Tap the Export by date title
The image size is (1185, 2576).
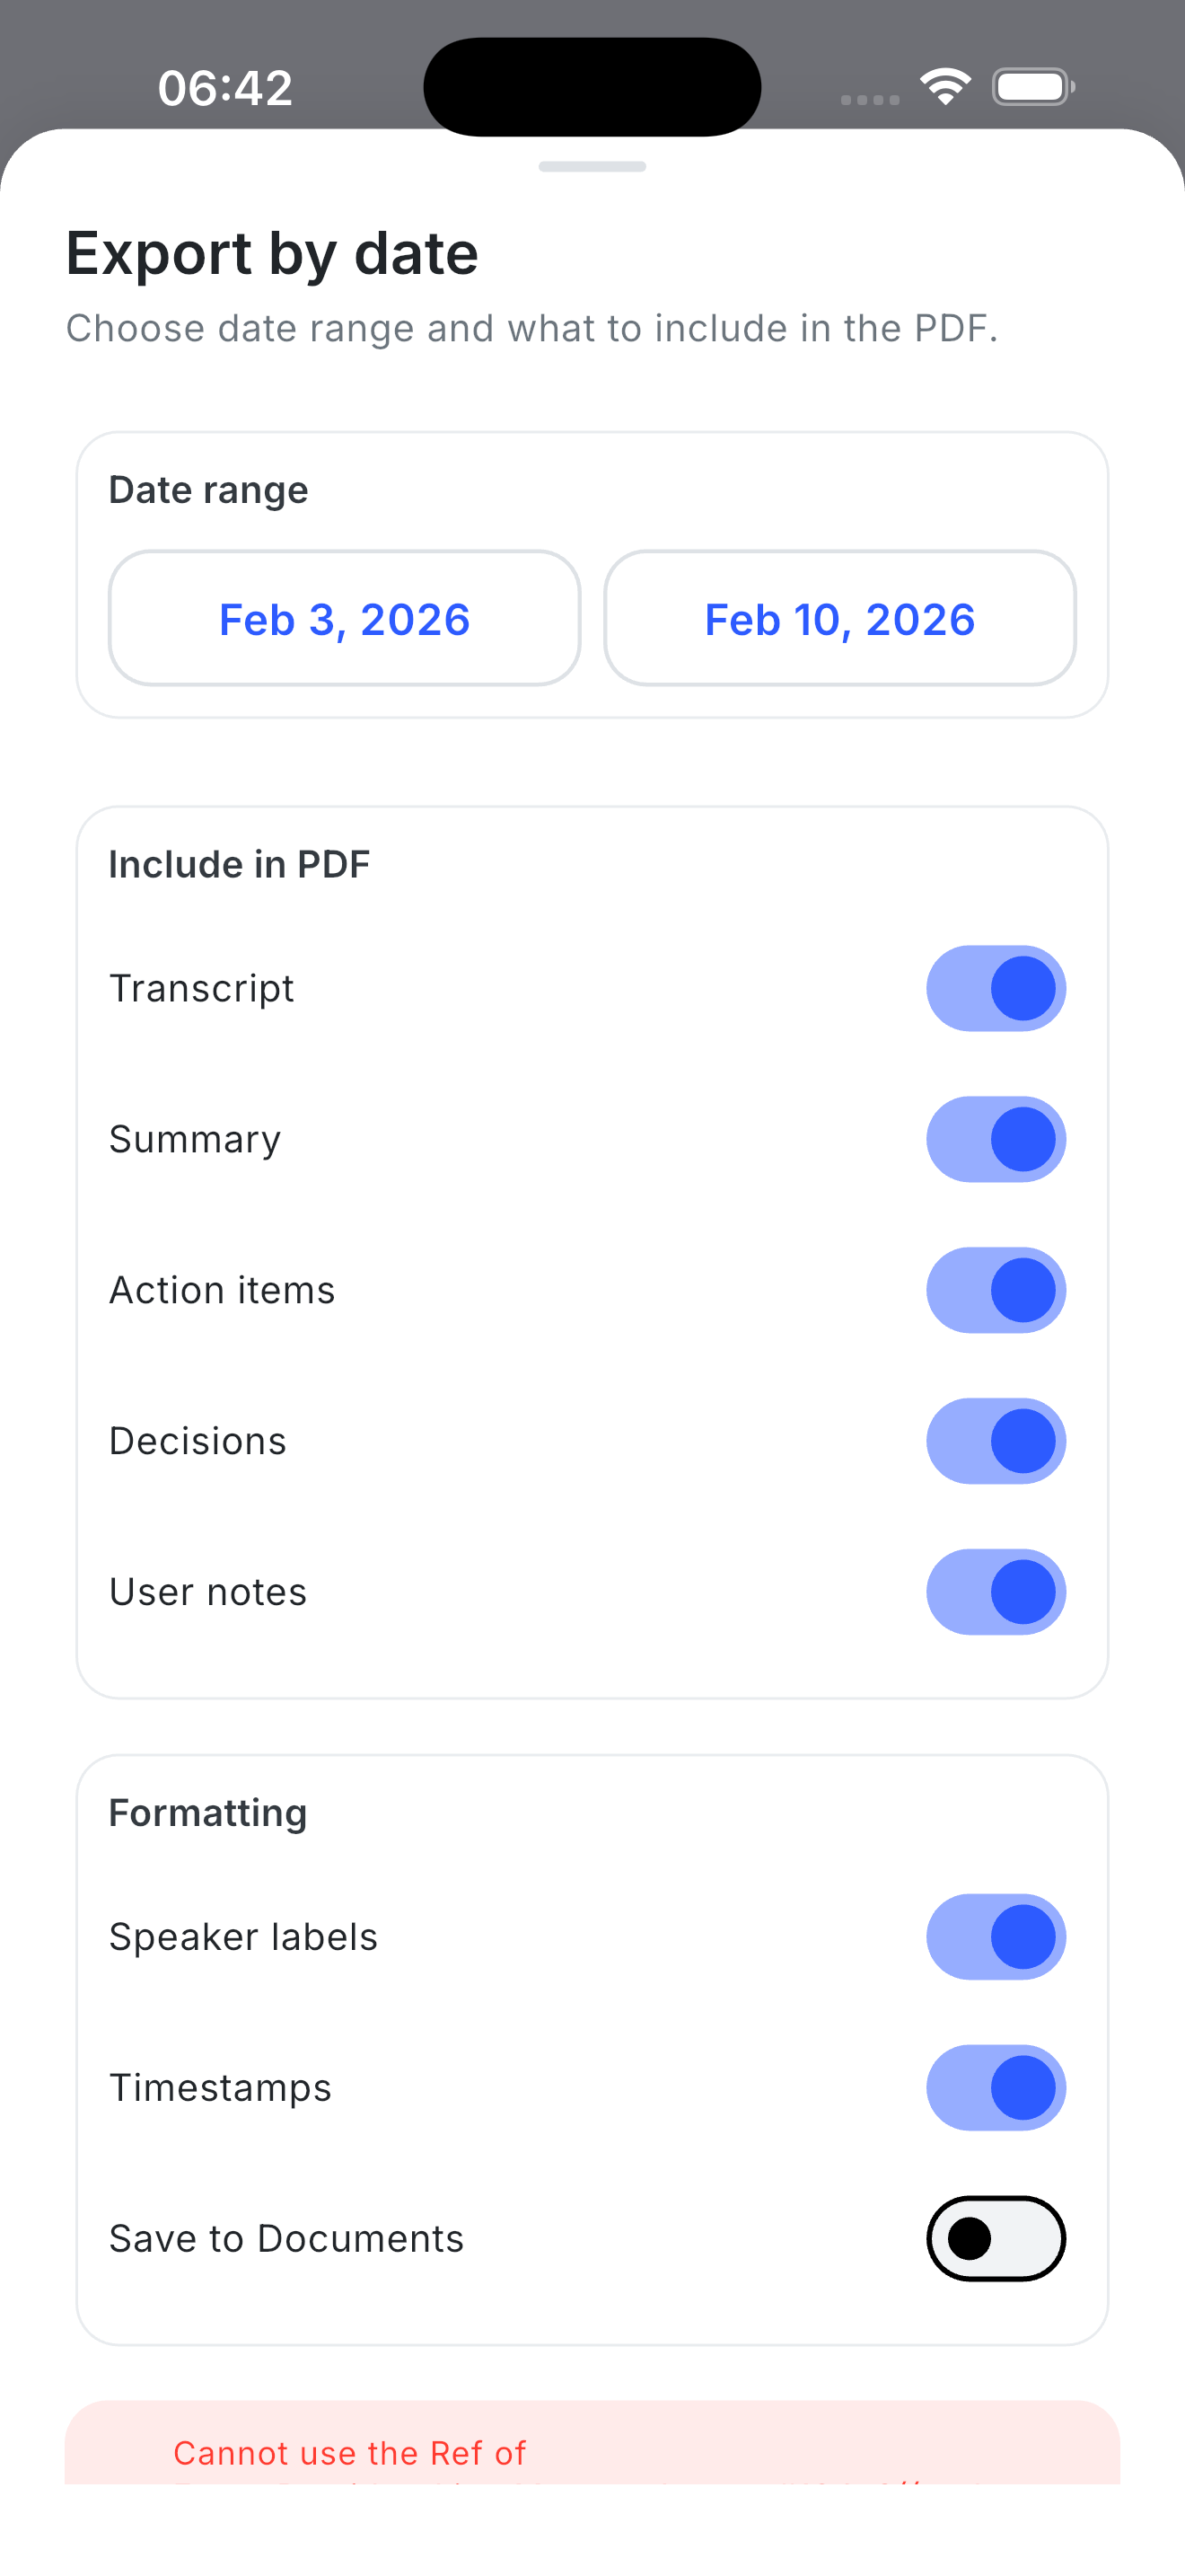click(272, 253)
